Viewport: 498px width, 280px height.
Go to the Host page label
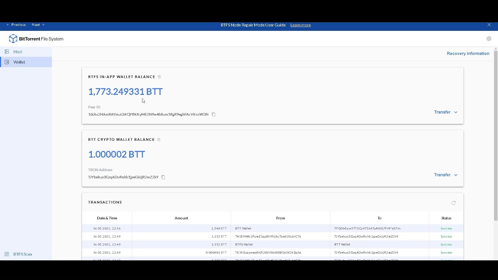[x=18, y=52]
